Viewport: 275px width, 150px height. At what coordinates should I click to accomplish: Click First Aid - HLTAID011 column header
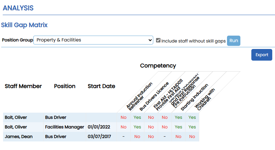[x=168, y=95]
